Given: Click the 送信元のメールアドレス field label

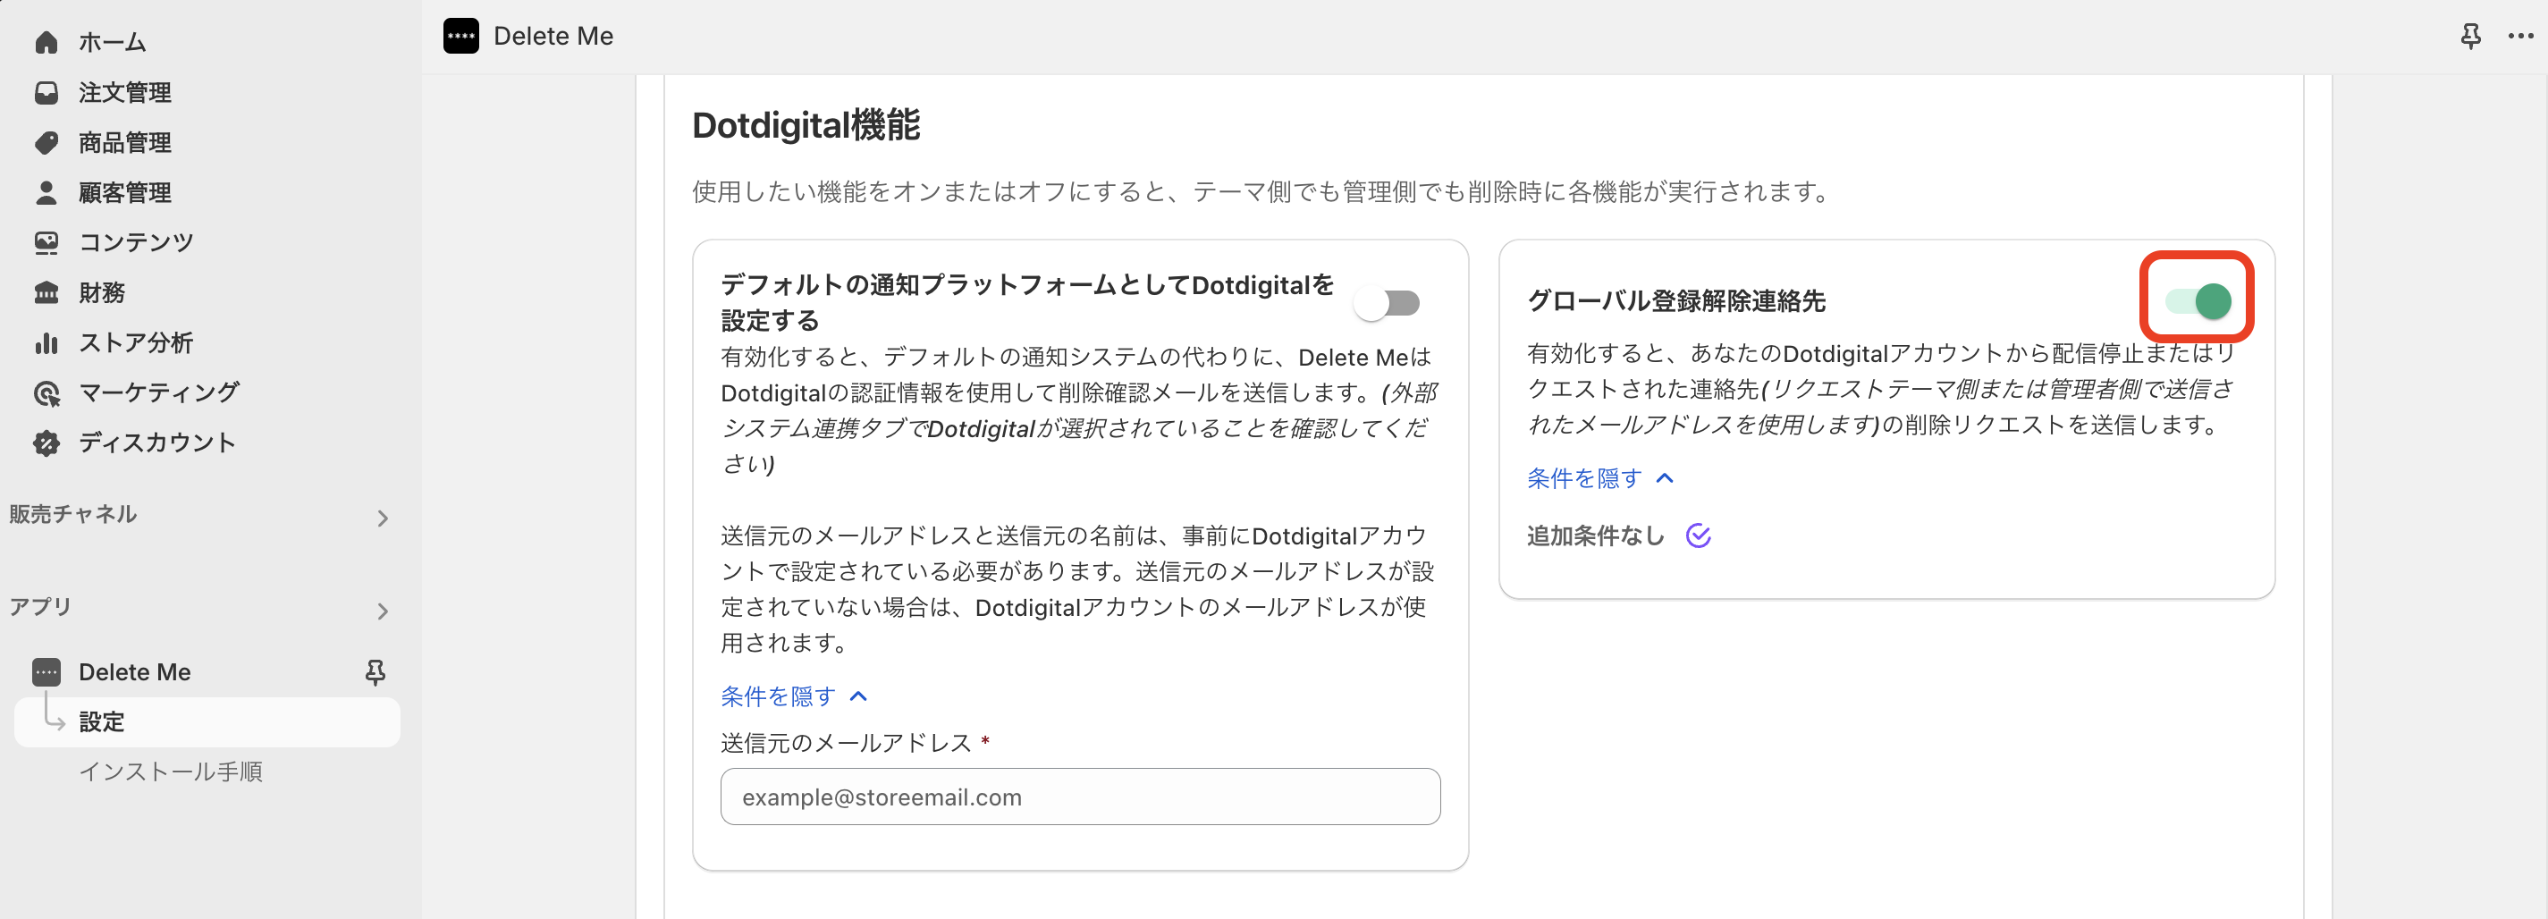Looking at the screenshot, I should click(x=846, y=743).
